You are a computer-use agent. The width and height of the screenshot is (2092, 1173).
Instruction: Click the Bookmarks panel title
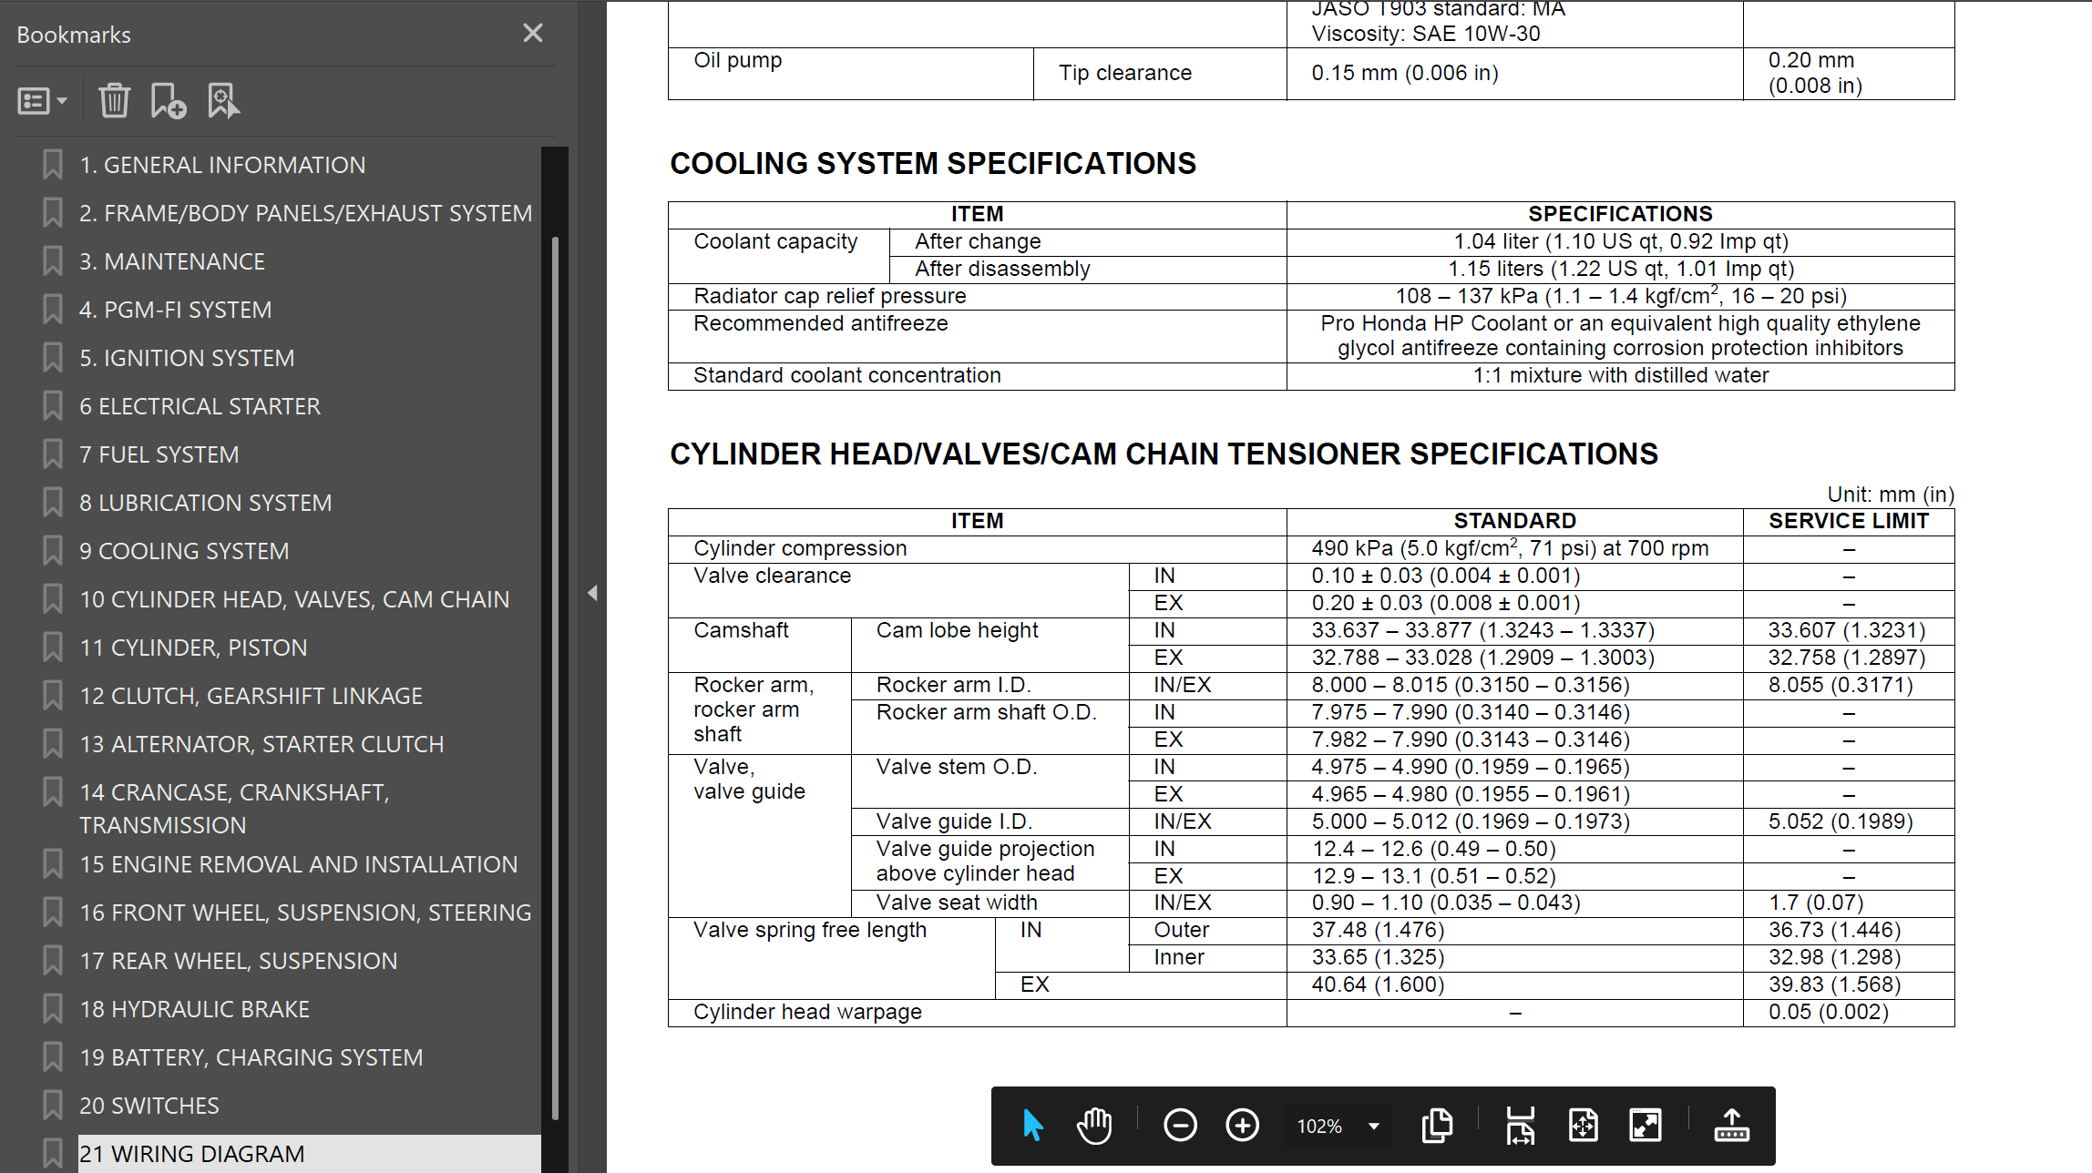point(74,35)
